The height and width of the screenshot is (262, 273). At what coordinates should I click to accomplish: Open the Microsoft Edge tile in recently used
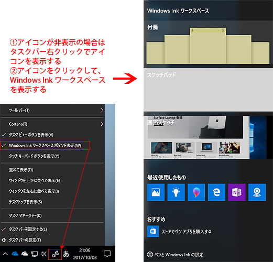216,192
